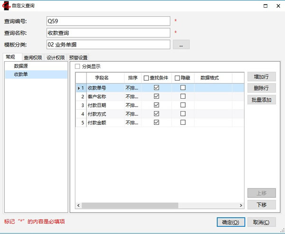Open the 设计权限 tab

click(56, 58)
